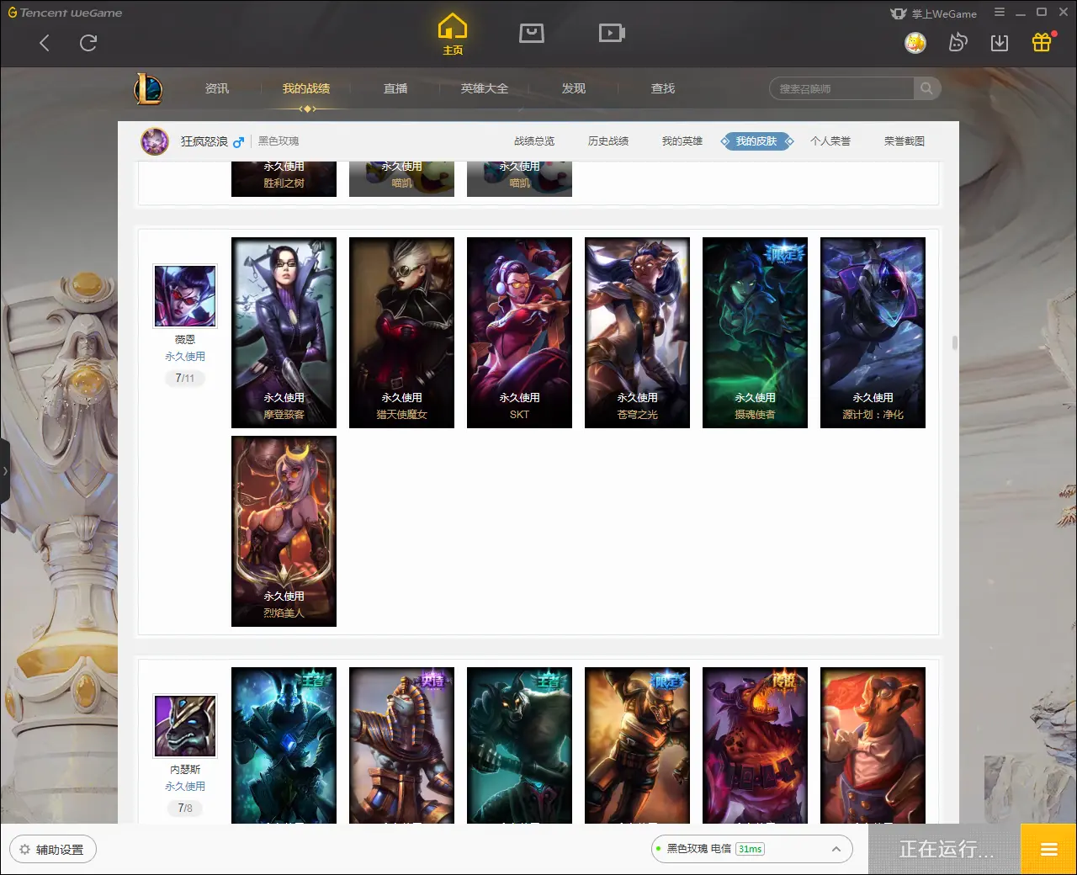This screenshot has height=875, width=1077.
Task: Go back with the left arrow icon
Action: pos(45,43)
